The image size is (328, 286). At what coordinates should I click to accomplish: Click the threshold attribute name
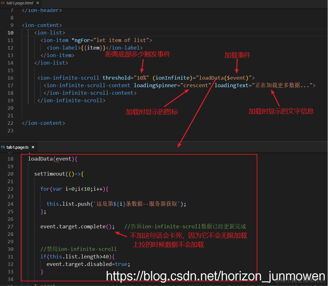[x=117, y=78]
